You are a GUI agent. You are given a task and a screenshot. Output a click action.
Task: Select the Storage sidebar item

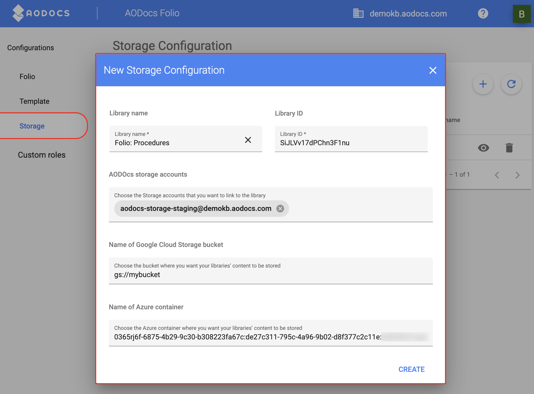pos(32,126)
